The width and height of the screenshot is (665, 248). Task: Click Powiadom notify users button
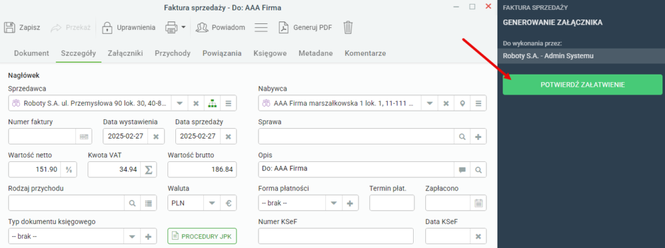(x=221, y=27)
